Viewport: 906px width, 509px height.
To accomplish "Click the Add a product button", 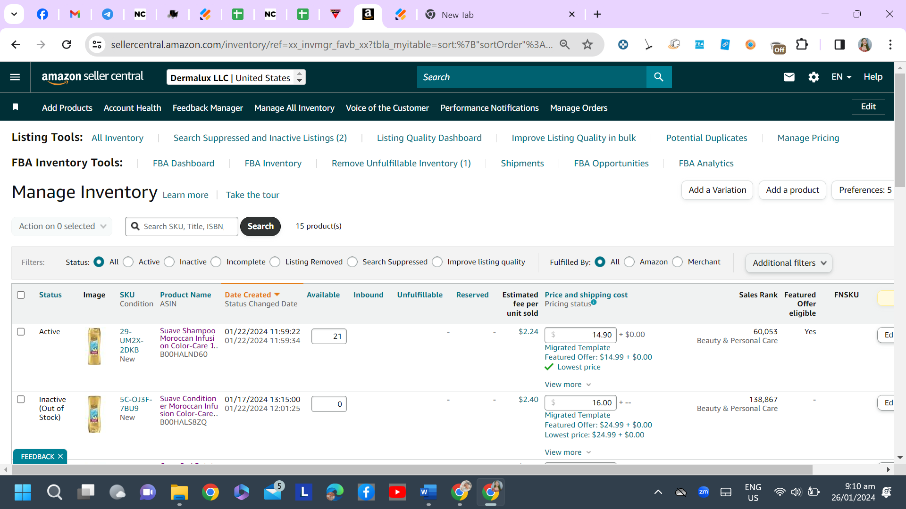I will [x=792, y=190].
